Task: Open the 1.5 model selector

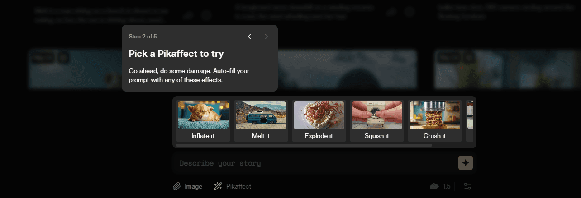Action: (x=440, y=186)
